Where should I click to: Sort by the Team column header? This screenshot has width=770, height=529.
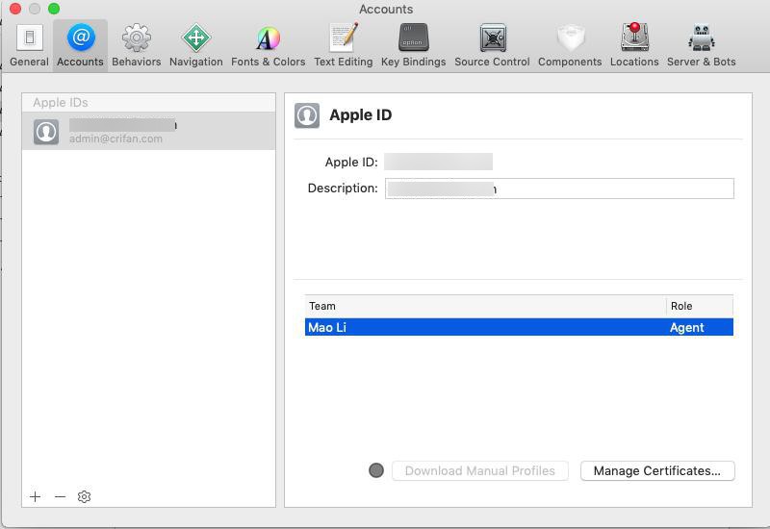coord(485,306)
